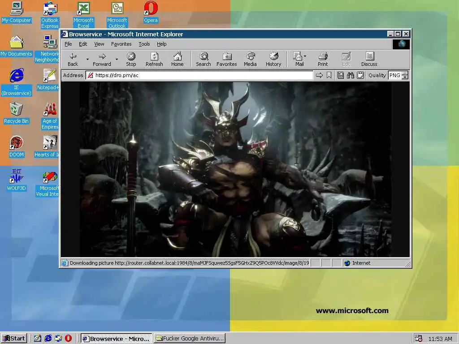
Task: Click the system tray icon beside the clock
Action: [x=419, y=339]
